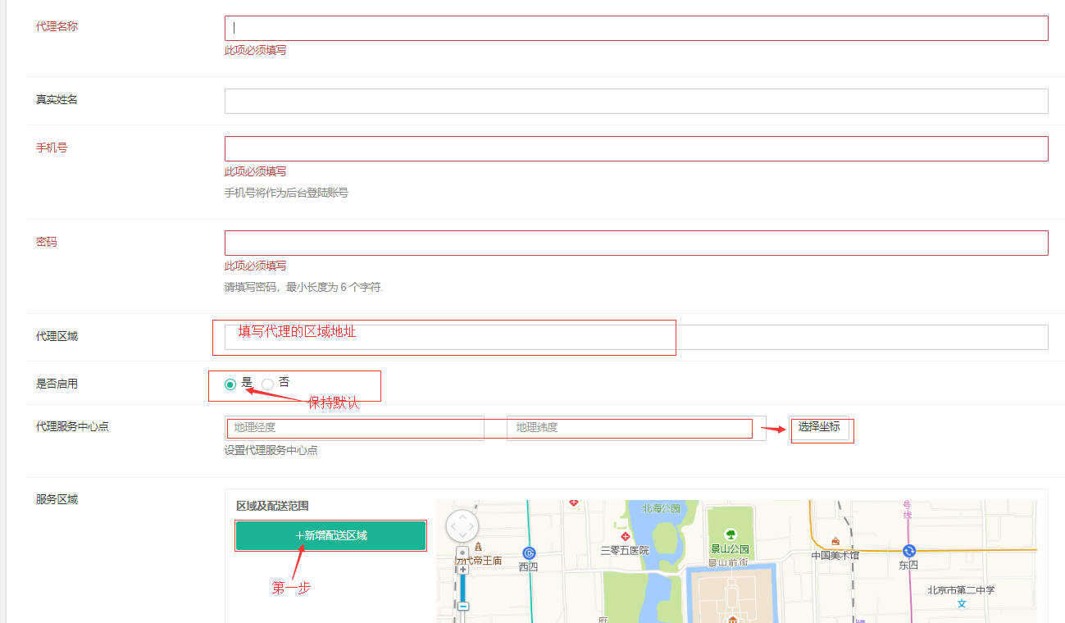This screenshot has height=623, width=1065.
Task: Click the blue map zoom level slider track
Action: 462,587
